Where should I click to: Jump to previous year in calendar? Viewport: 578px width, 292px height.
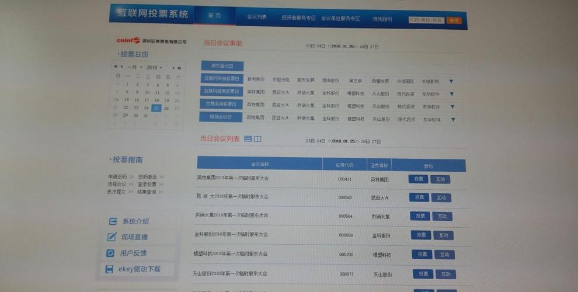click(116, 67)
